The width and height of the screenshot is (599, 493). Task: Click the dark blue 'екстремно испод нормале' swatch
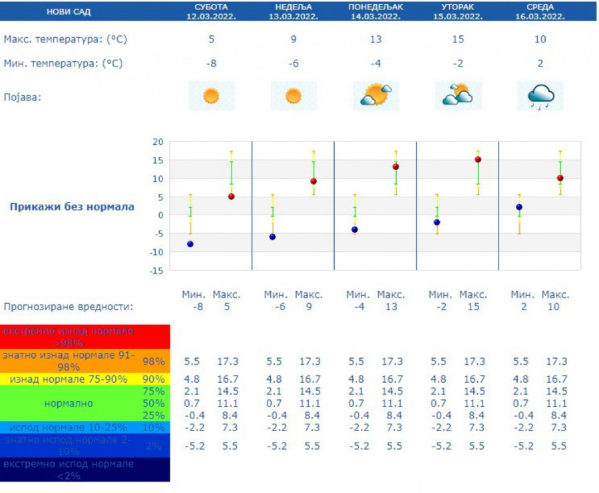(x=85, y=469)
